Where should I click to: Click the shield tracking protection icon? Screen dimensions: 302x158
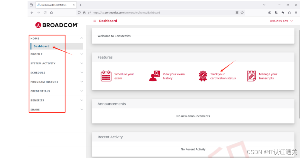click(79, 13)
